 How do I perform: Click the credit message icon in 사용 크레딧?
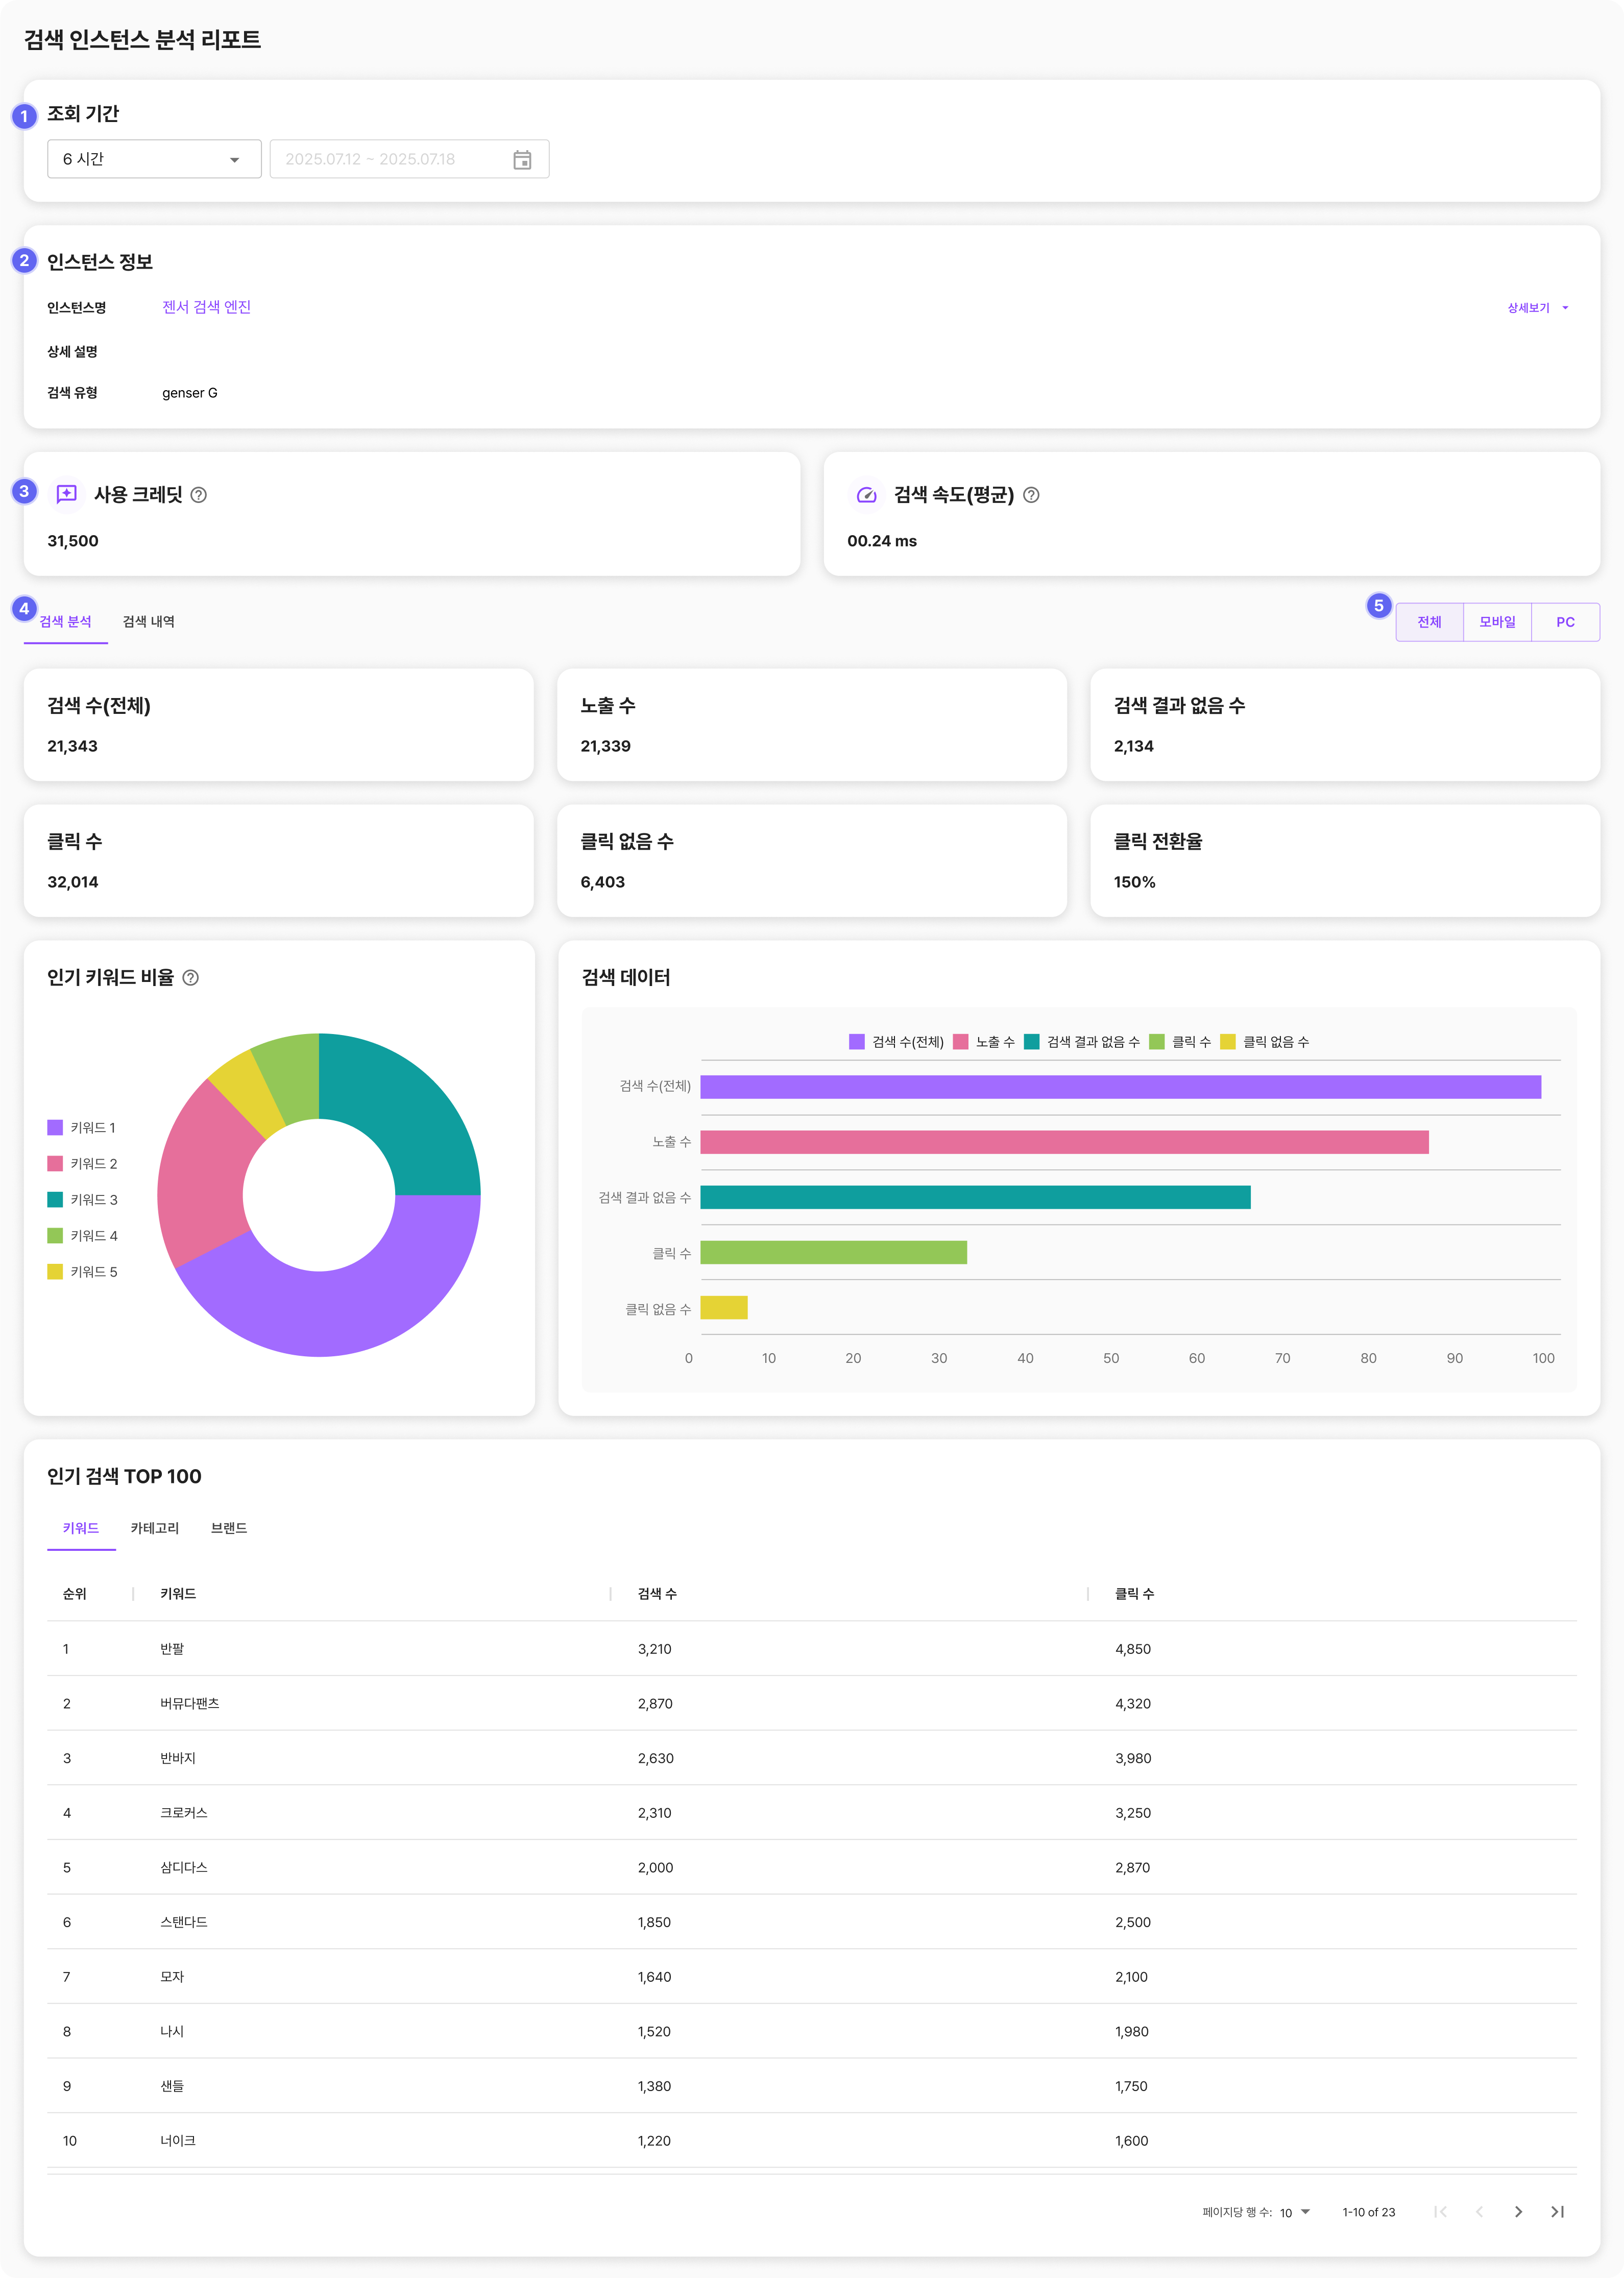point(67,494)
